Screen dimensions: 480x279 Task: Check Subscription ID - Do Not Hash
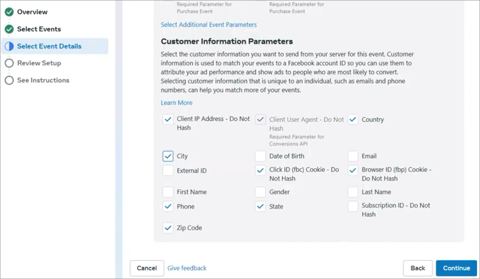(x=353, y=206)
